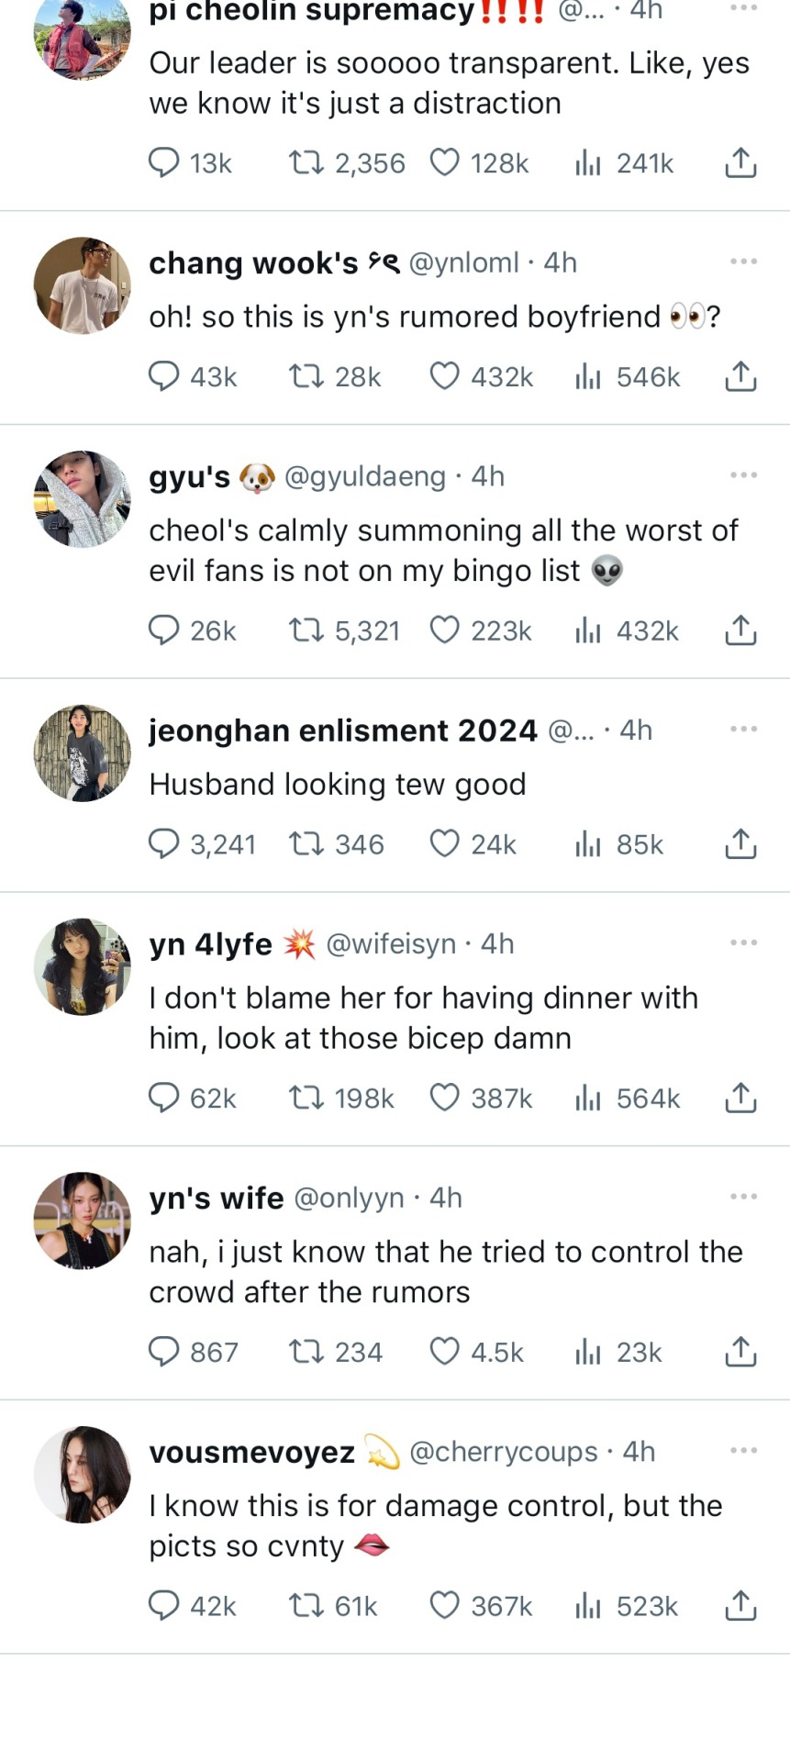The width and height of the screenshot is (790, 1762).
Task: Share chang wook's rumored boyfriend tweet
Action: [x=740, y=376]
